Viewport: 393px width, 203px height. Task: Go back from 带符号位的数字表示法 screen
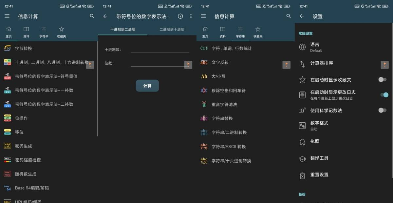click(x=105, y=16)
